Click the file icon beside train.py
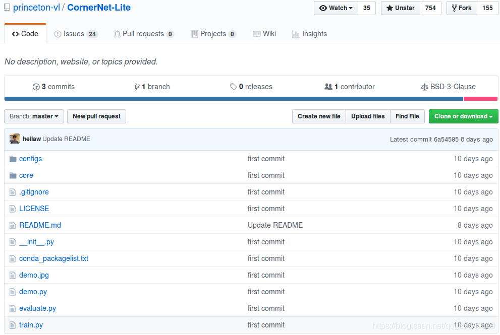Viewport: 500px width, 335px height. 13,325
